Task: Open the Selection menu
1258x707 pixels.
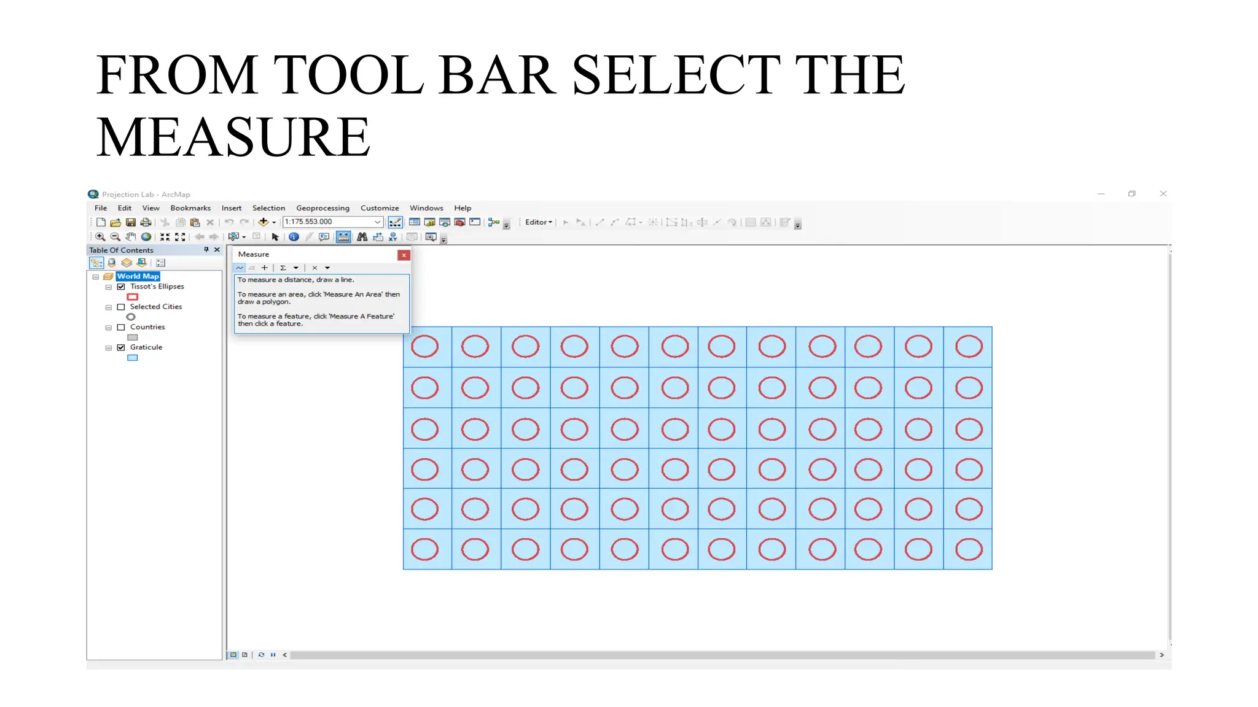Action: coord(268,208)
